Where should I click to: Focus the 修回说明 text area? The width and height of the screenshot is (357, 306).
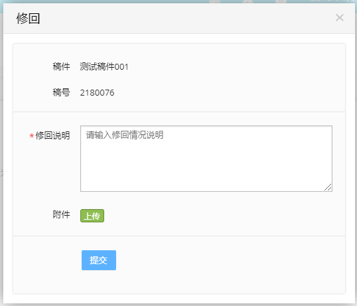click(206, 159)
